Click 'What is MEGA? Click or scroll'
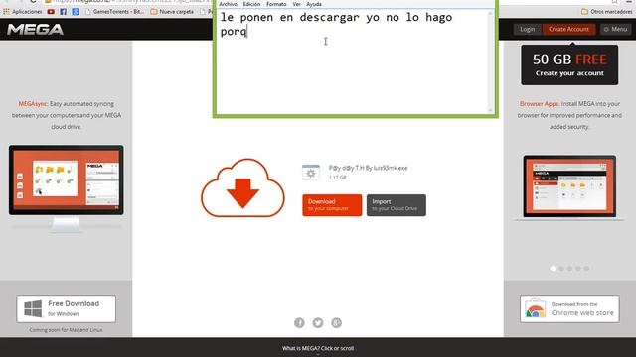Viewport: 636px width, 357px height. (x=318, y=348)
